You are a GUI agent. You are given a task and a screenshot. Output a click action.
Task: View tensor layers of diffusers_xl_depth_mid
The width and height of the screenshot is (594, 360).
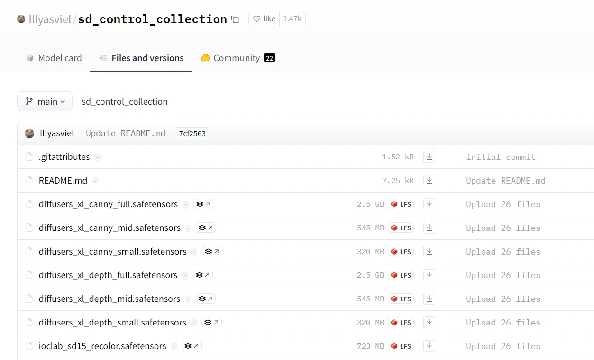pos(206,299)
